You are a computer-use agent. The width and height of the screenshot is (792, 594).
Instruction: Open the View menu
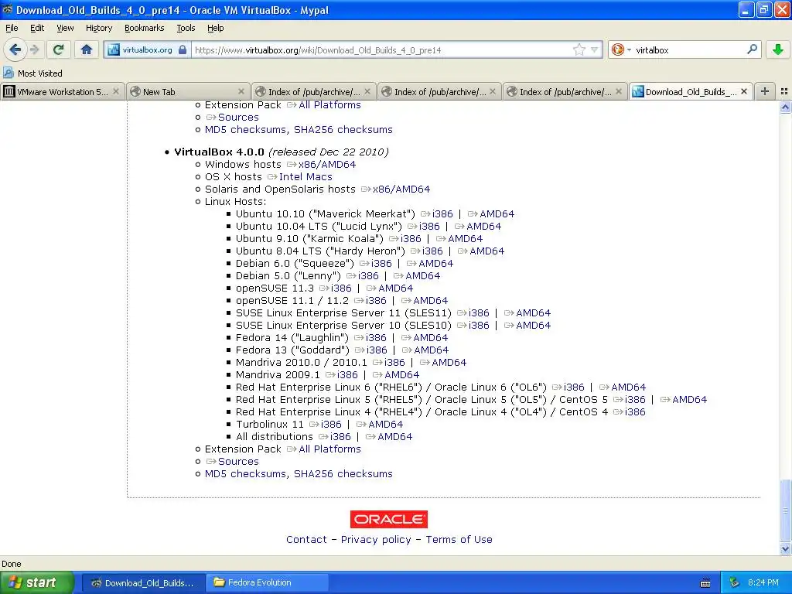pos(65,28)
